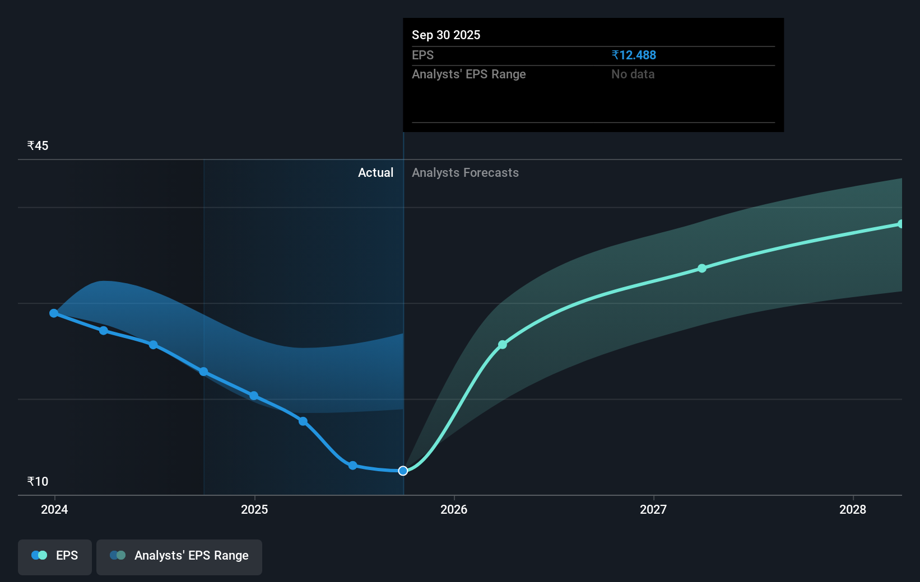Screen dimensions: 920x582
Task: Select the Sep 30 2025 EPS data point
Action: (403, 471)
